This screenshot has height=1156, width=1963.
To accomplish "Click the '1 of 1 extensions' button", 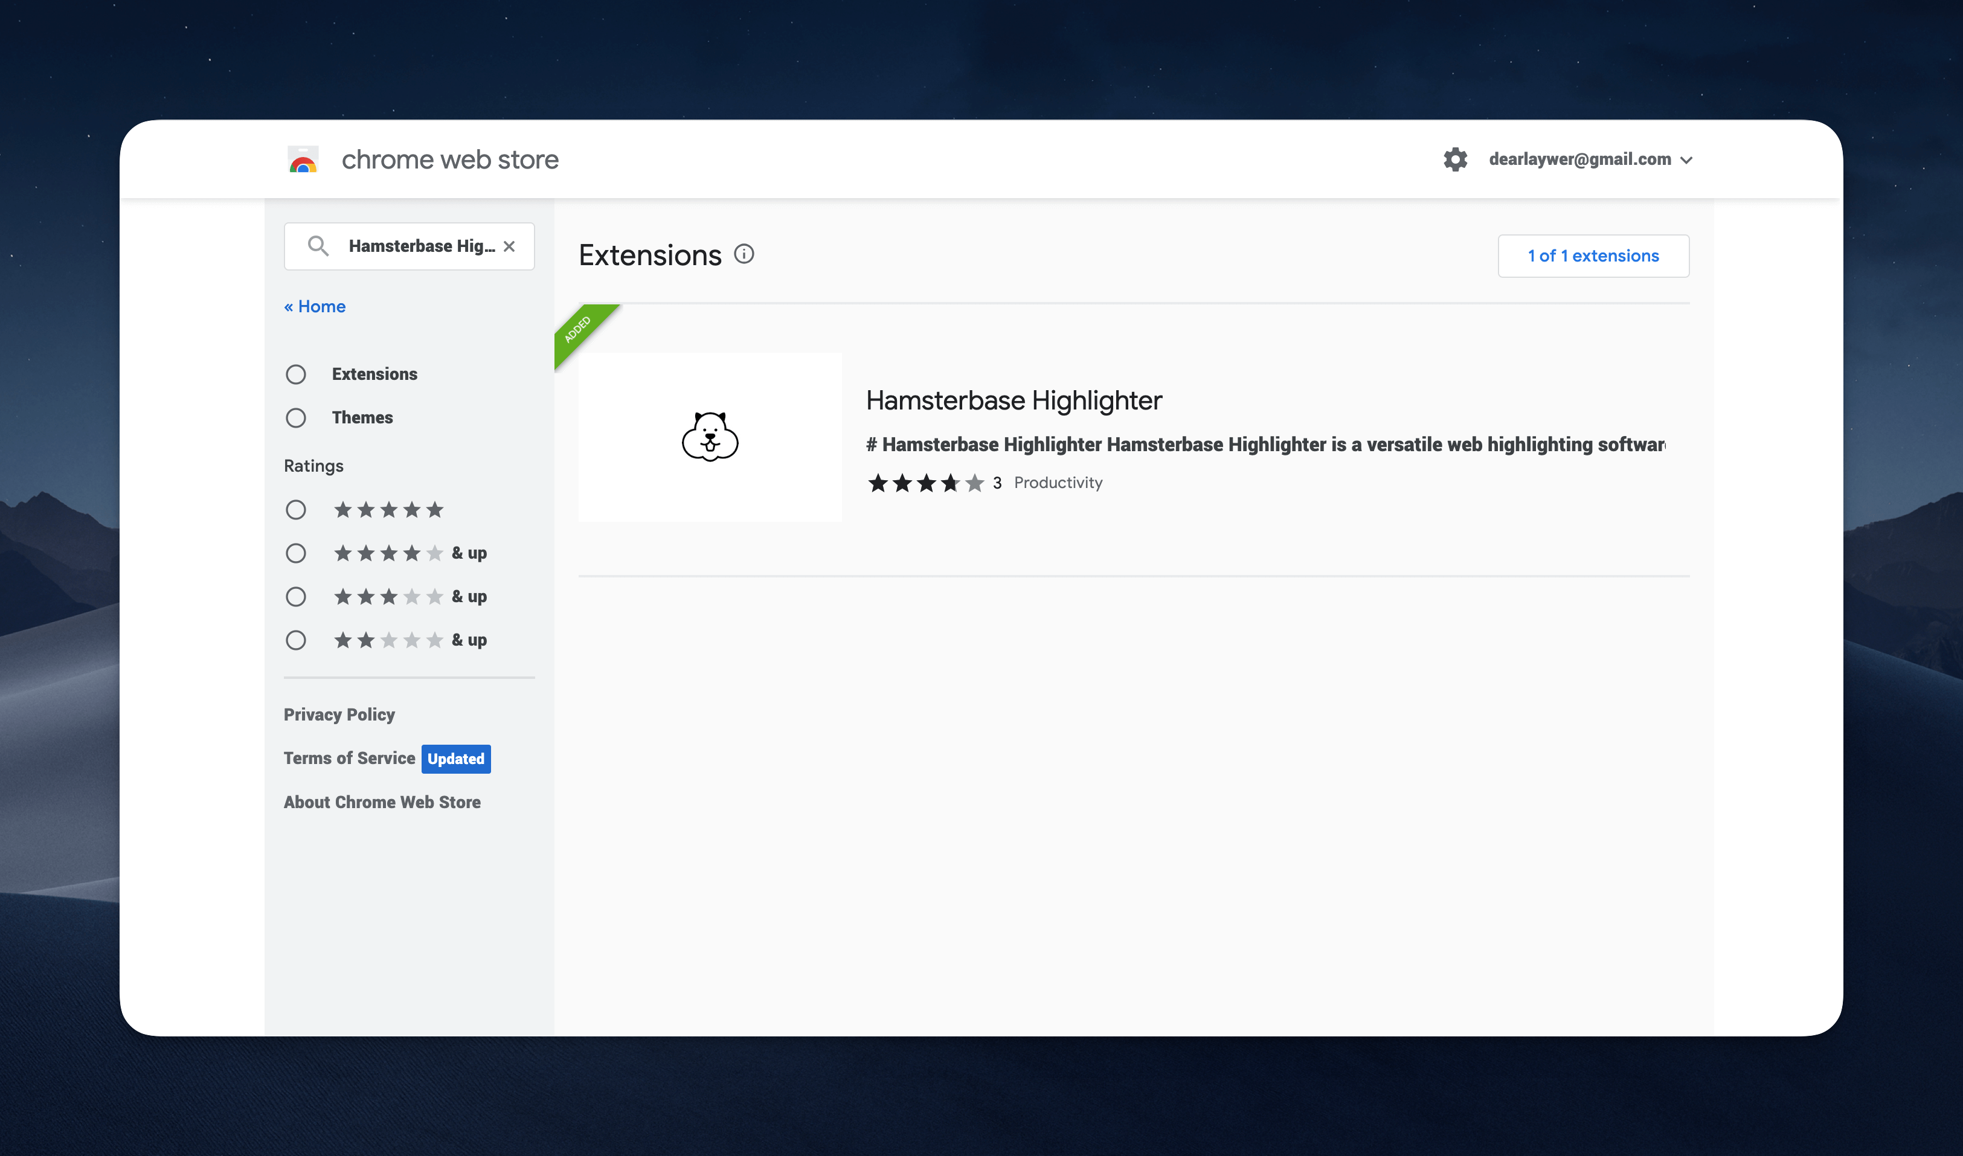I will pyautogui.click(x=1593, y=255).
